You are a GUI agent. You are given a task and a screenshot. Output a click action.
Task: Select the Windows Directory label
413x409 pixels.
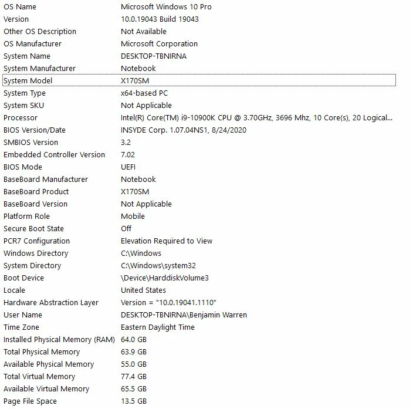pyautogui.click(x=36, y=253)
